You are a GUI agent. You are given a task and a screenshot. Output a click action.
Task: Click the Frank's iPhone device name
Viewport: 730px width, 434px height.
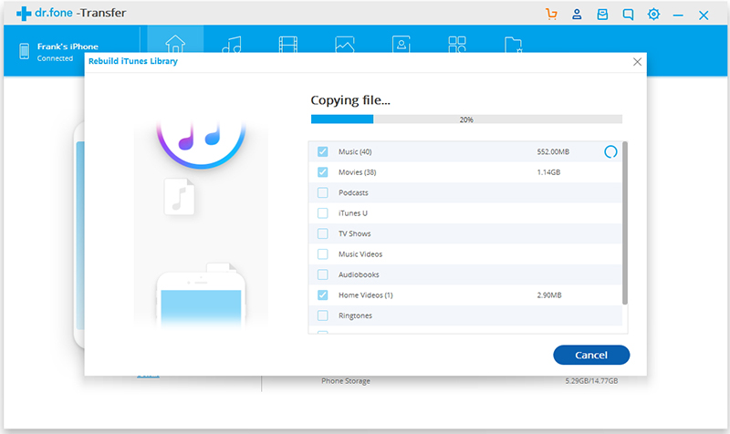point(68,46)
